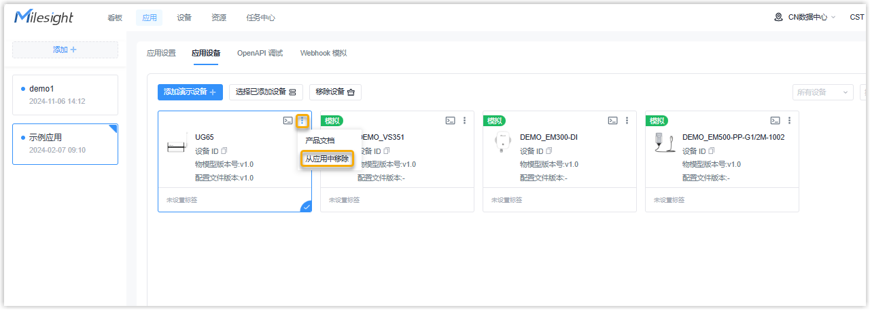
Task: Select the 示例应用 application in sidebar
Action: coord(65,144)
